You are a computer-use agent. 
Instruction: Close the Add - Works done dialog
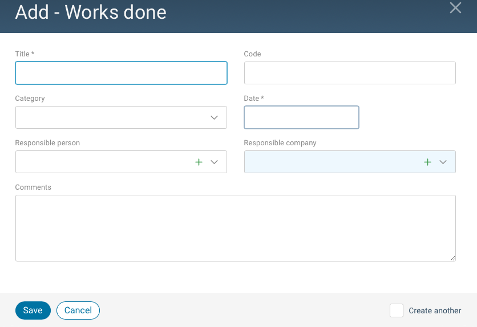click(455, 8)
